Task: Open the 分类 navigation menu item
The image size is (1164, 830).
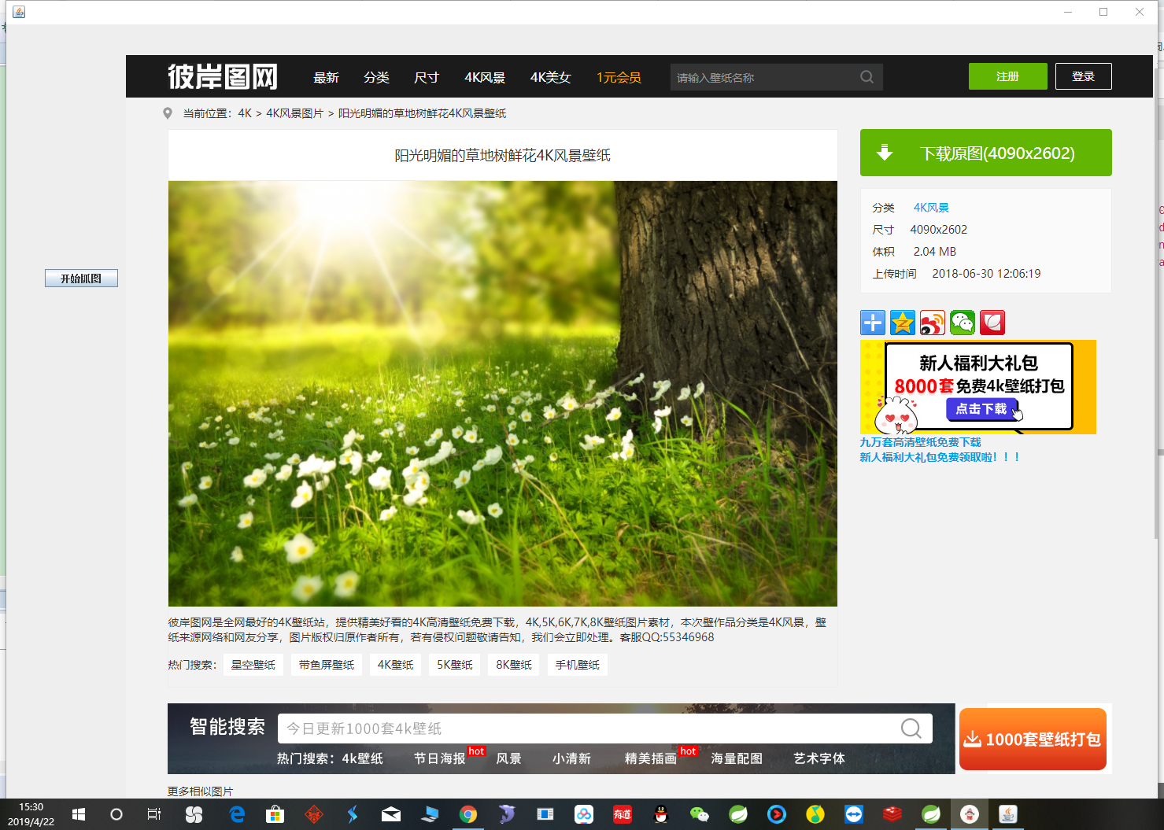Action: [376, 77]
